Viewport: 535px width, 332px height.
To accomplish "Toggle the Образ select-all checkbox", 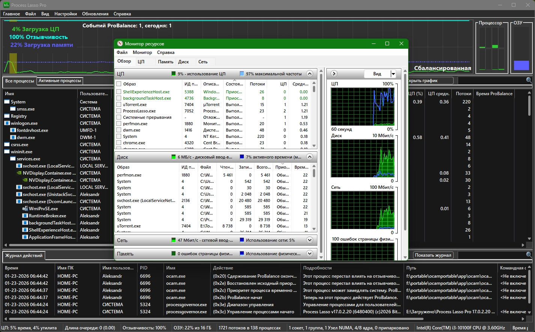I will (x=119, y=84).
